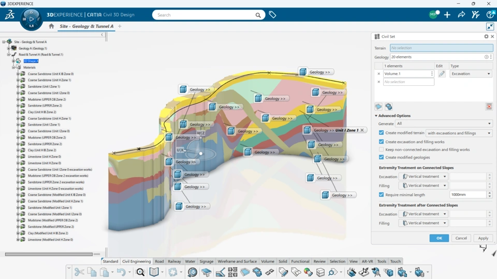
Task: Click the Paste clipboard icon
Action: tap(104, 272)
